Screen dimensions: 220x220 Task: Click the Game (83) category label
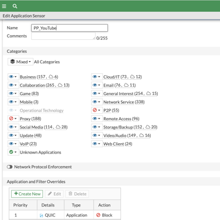click(29, 94)
